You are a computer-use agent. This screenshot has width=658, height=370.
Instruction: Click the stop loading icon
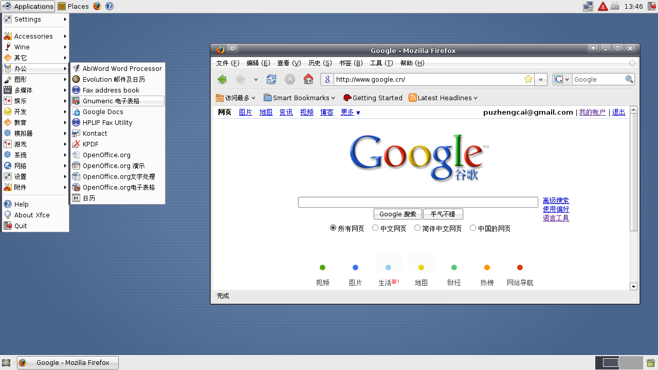pyautogui.click(x=290, y=79)
